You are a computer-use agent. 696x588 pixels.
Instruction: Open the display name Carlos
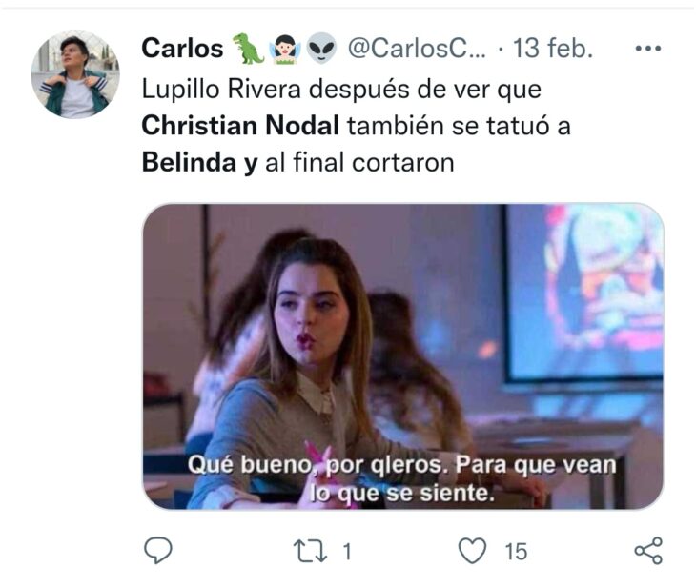pos(182,48)
